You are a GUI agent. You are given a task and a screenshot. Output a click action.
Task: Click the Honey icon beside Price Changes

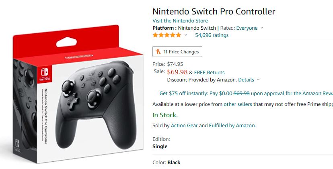point(158,52)
